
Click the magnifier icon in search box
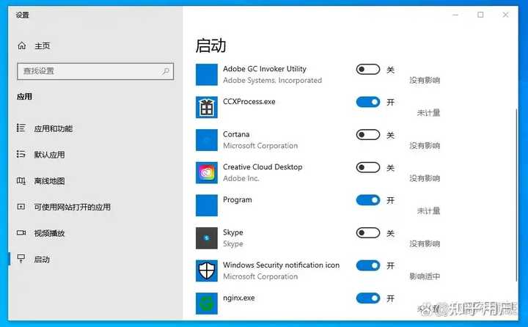[165, 71]
